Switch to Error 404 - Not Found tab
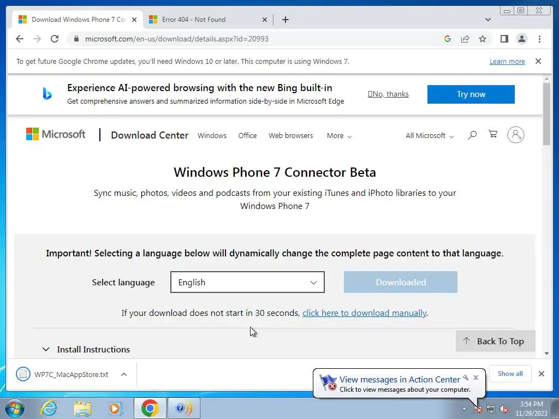Image resolution: width=559 pixels, height=419 pixels. 208,20
